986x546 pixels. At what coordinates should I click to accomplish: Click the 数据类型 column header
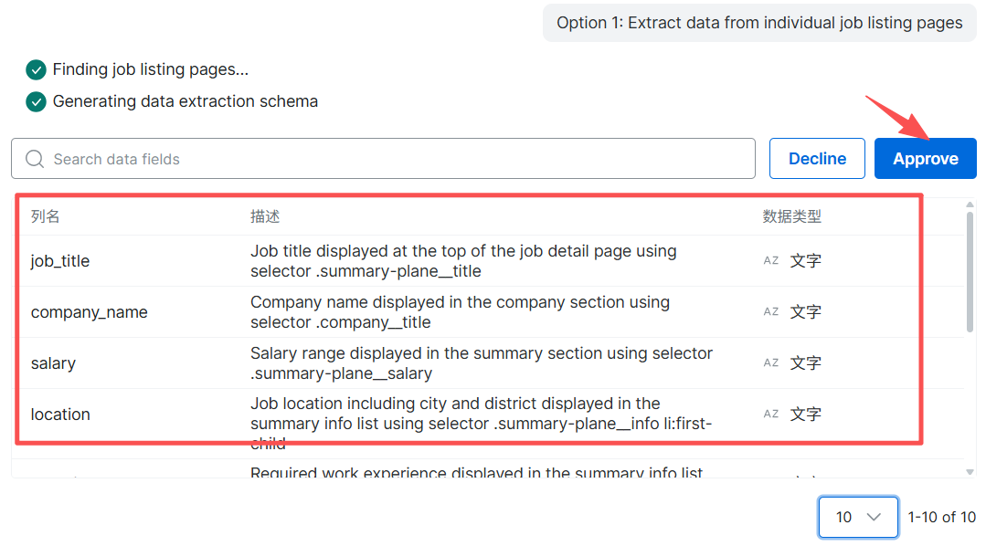(x=791, y=216)
